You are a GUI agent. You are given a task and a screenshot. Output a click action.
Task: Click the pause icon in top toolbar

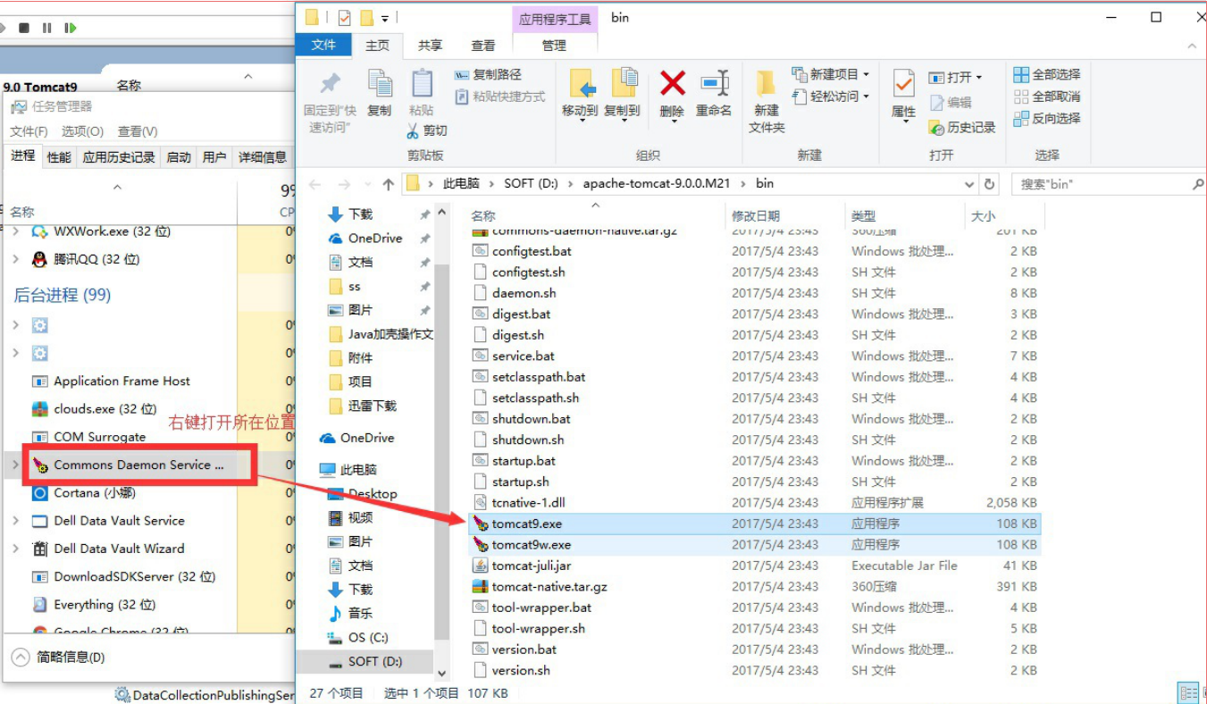(x=47, y=29)
